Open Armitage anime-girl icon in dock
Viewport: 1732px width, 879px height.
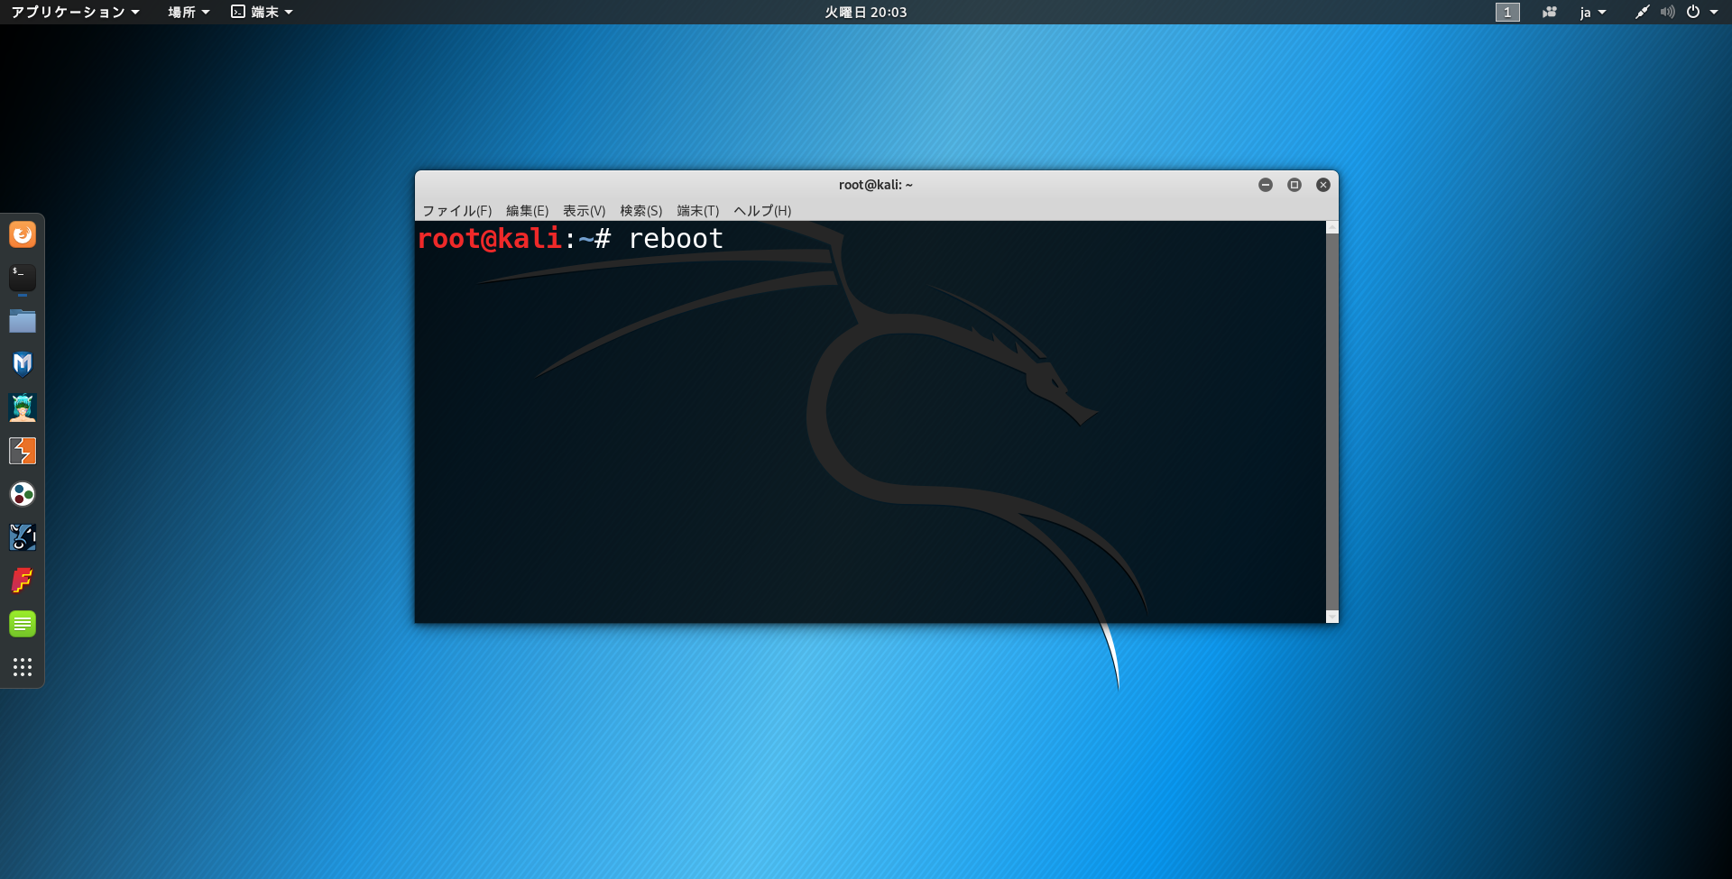[x=23, y=407]
